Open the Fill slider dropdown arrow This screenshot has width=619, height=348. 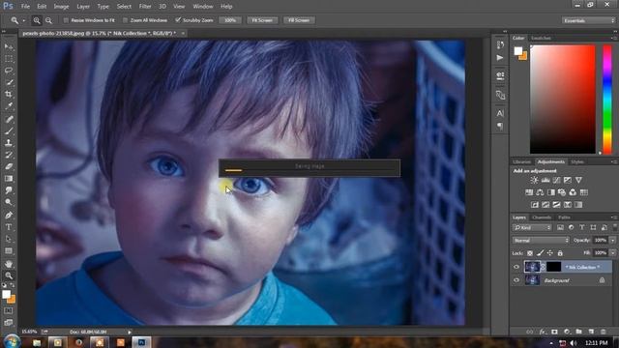[x=612, y=253]
